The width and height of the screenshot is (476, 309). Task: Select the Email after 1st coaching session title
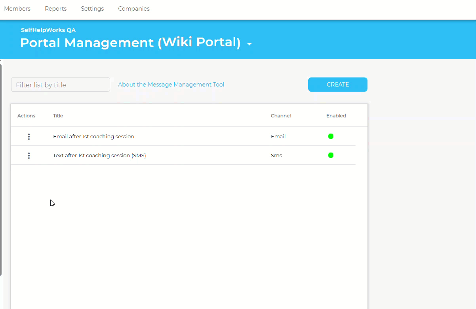coord(93,137)
